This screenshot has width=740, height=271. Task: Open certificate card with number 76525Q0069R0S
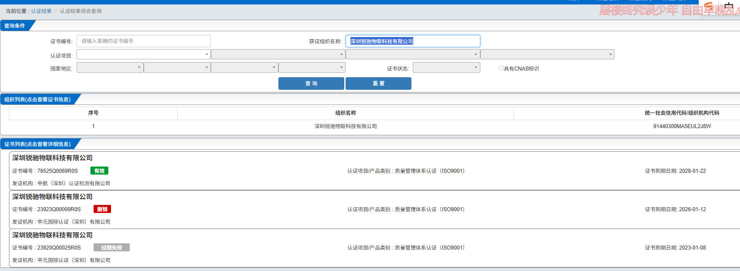pyautogui.click(x=374, y=171)
